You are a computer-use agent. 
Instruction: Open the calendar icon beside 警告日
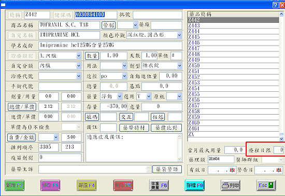coord(279,170)
